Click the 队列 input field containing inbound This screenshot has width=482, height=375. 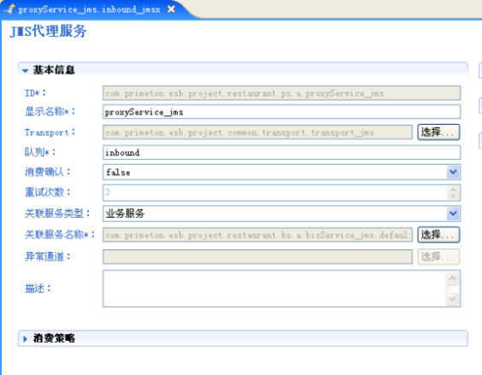pos(281,152)
